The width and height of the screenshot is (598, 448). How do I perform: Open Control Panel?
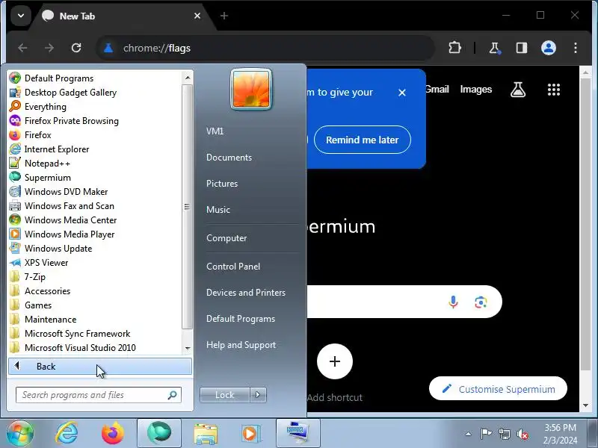pyautogui.click(x=233, y=267)
